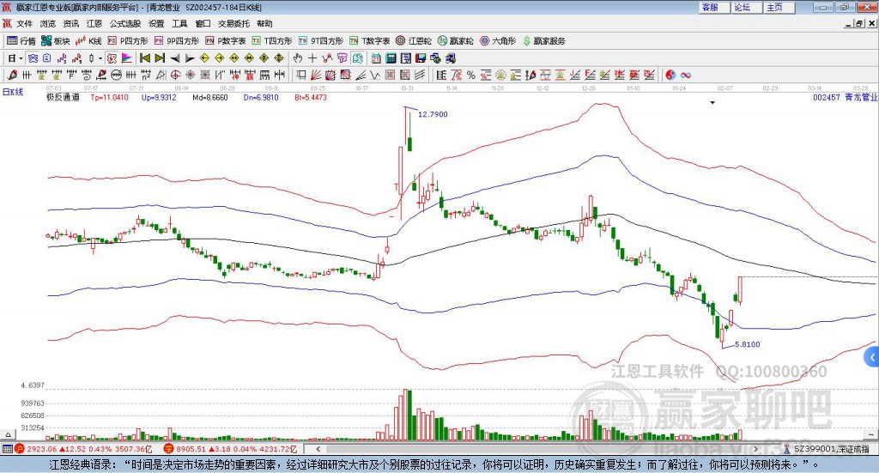Open the 9P四方形 tool
The image size is (879, 473).
(177, 41)
